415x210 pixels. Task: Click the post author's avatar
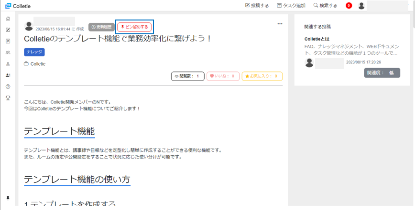pyautogui.click(x=29, y=26)
